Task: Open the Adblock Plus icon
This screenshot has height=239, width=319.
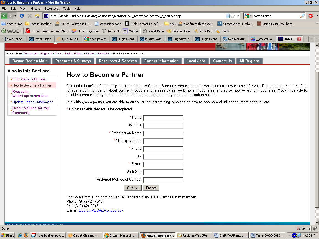Action: click(311, 16)
